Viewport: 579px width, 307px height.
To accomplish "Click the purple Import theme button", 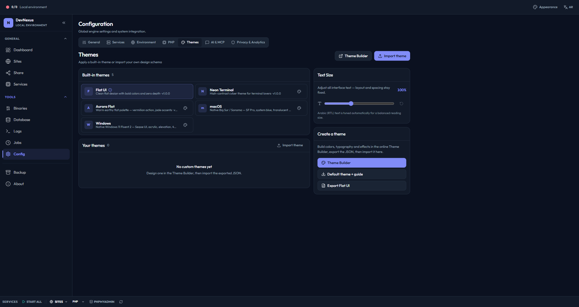I will click(392, 56).
